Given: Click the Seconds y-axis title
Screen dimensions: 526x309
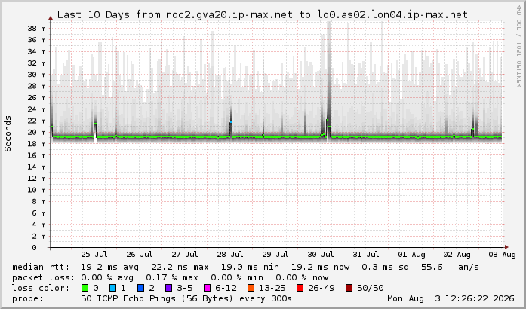Looking at the screenshot, I should click(8, 133).
